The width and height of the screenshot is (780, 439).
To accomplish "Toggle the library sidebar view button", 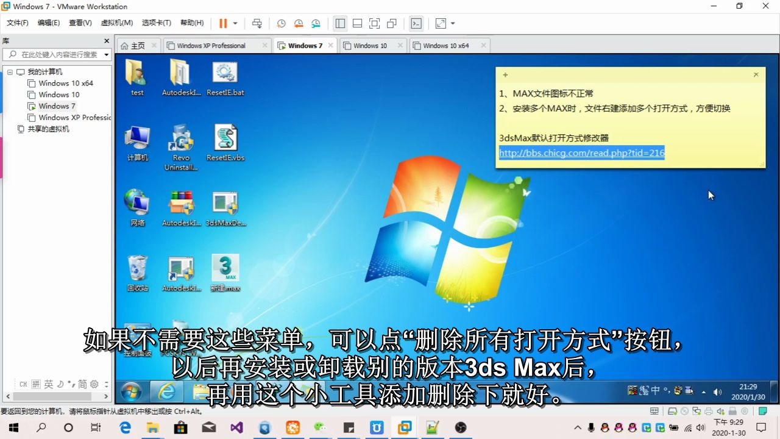I will [340, 23].
